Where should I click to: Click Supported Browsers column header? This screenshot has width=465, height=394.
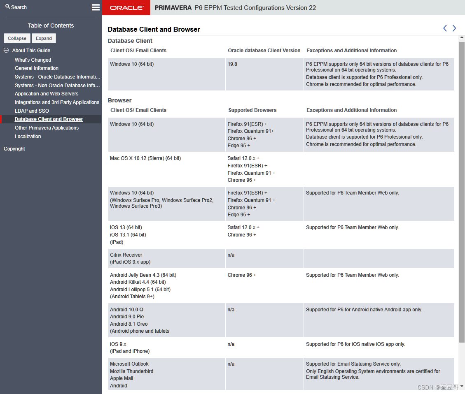click(252, 110)
